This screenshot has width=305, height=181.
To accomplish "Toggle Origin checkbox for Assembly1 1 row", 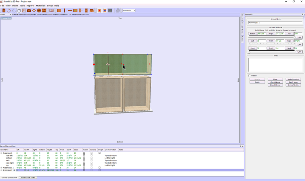I will click(x=99, y=168).
